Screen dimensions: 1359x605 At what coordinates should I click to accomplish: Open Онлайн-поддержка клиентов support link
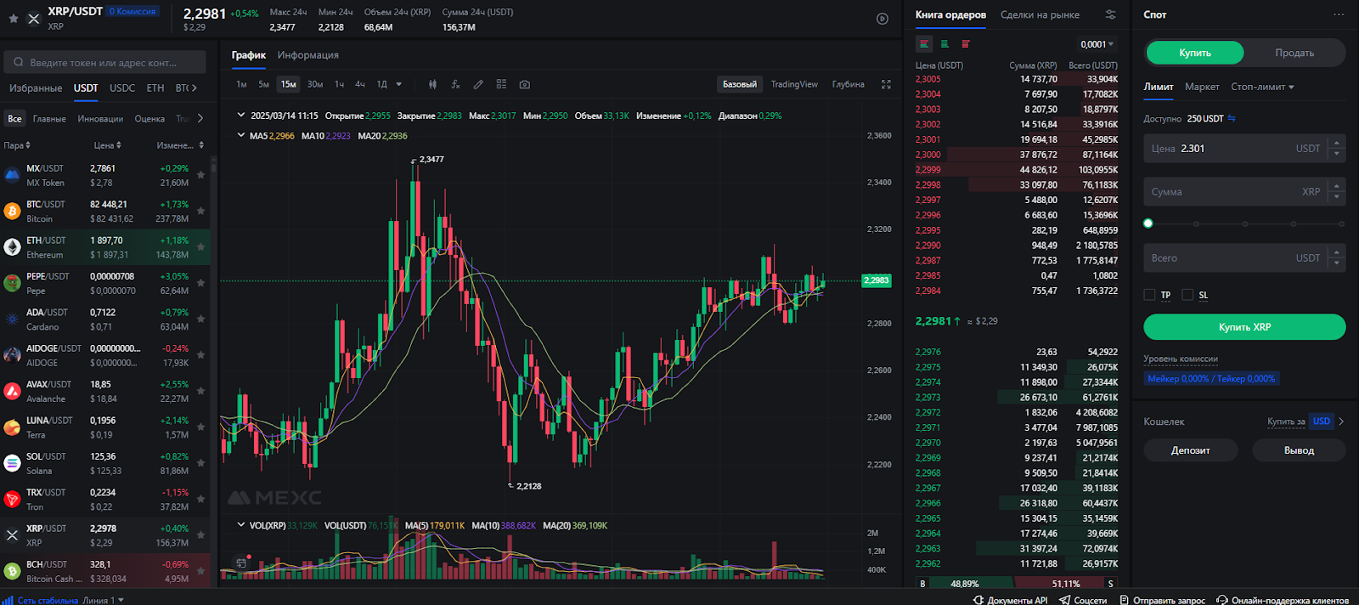(x=1283, y=600)
